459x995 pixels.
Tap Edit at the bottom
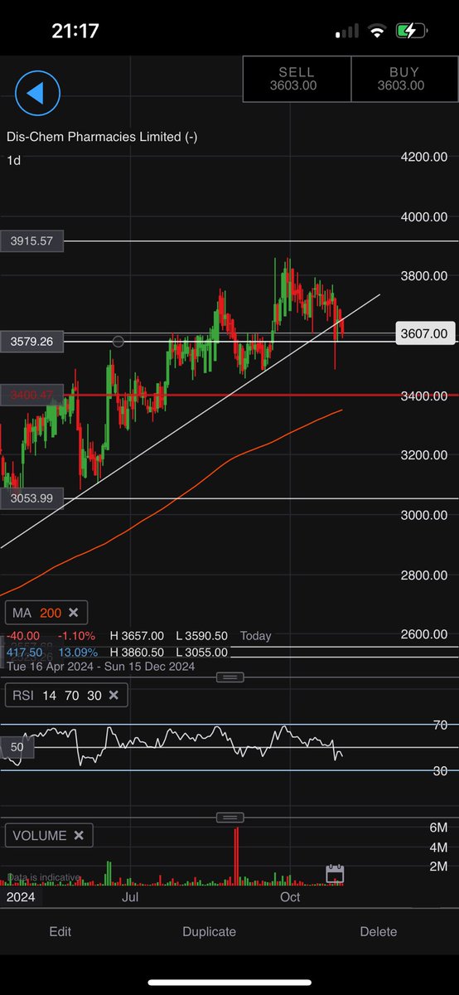point(60,931)
